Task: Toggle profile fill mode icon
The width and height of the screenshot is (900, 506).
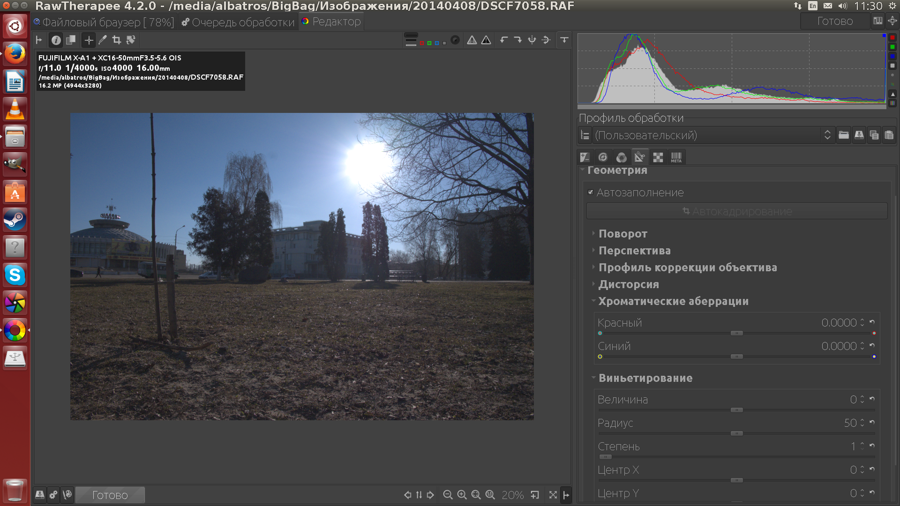Action: point(585,135)
